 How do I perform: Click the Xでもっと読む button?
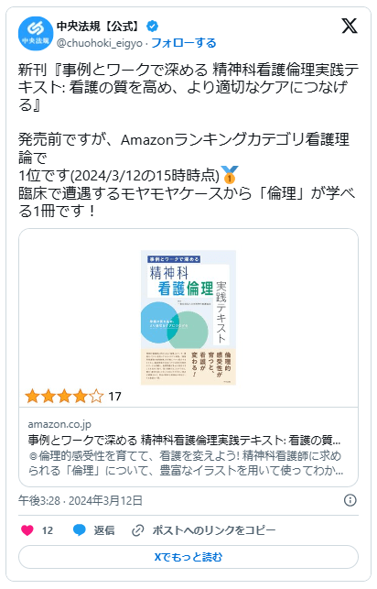[188, 557]
